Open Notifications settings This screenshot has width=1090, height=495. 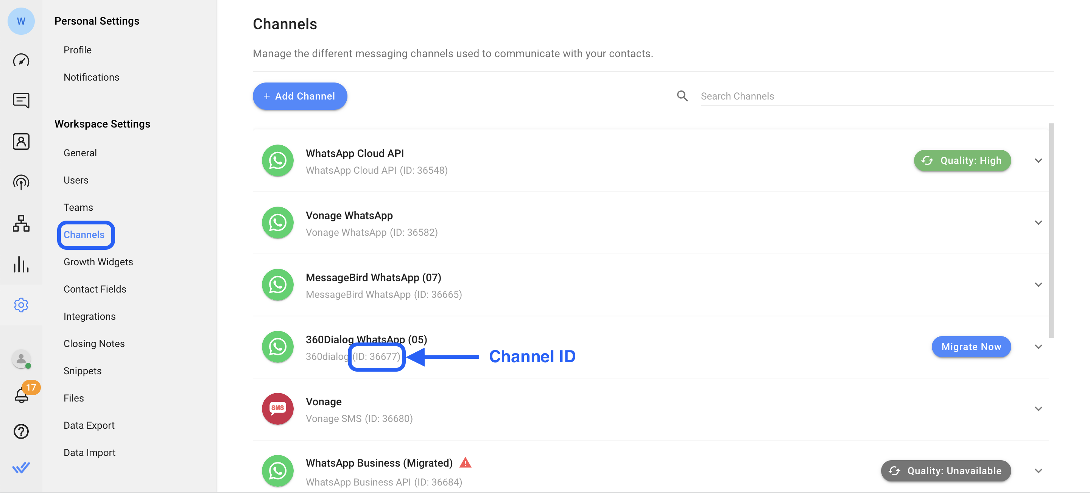[91, 78]
